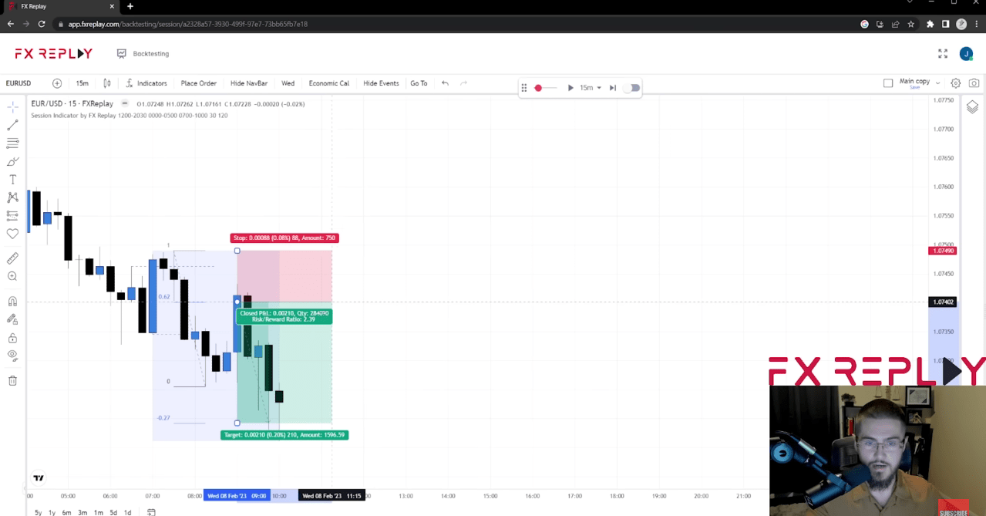Click the Wed day selector
This screenshot has height=516, width=986.
[288, 83]
